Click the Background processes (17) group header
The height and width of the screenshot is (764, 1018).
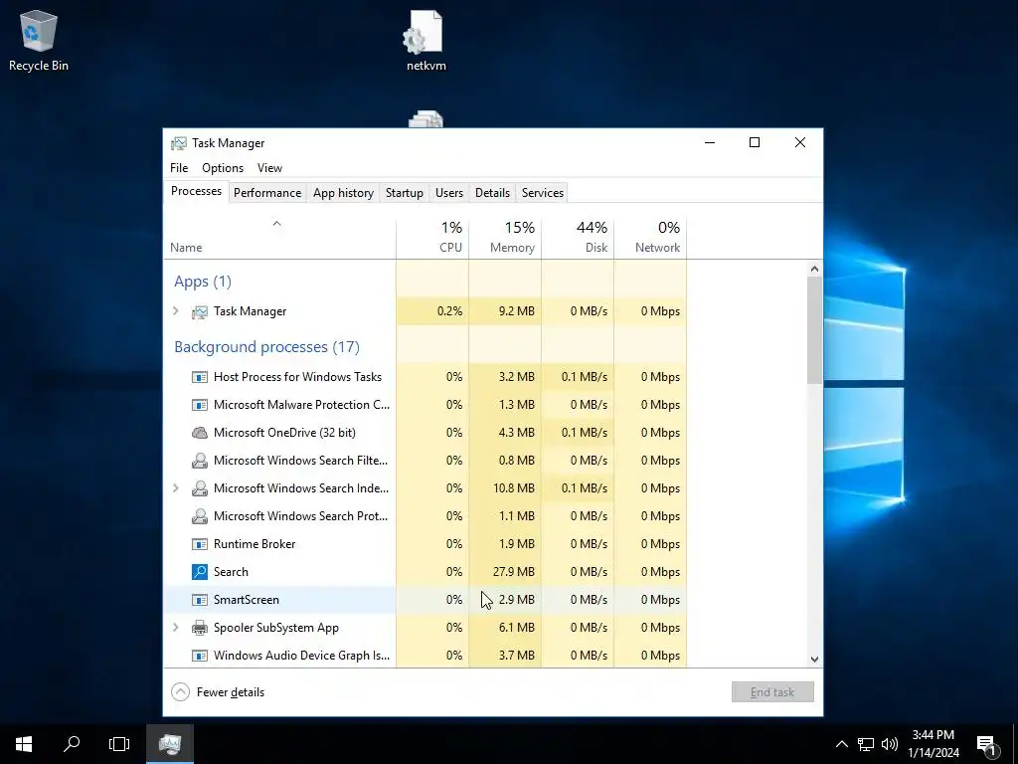click(266, 347)
